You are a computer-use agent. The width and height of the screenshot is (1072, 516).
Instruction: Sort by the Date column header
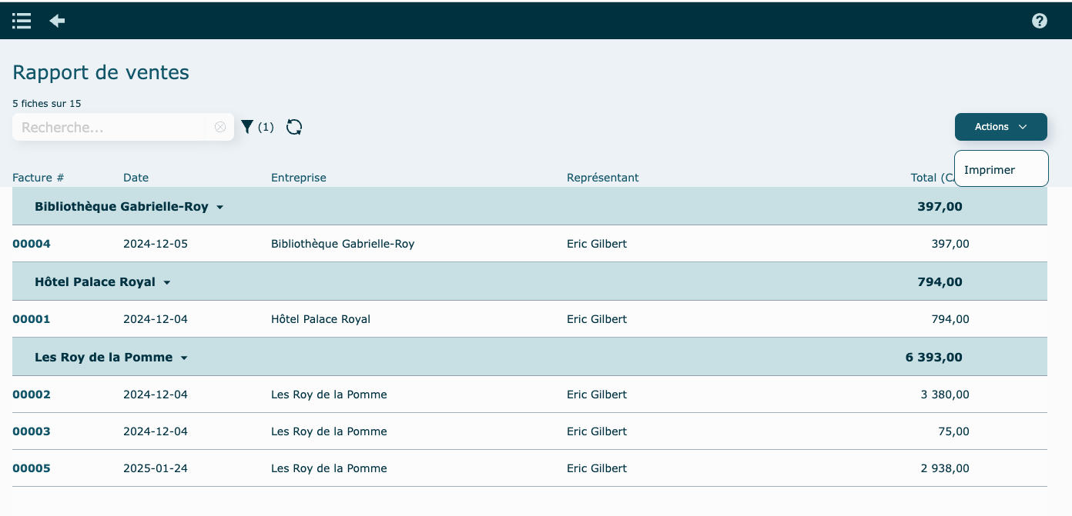[136, 178]
